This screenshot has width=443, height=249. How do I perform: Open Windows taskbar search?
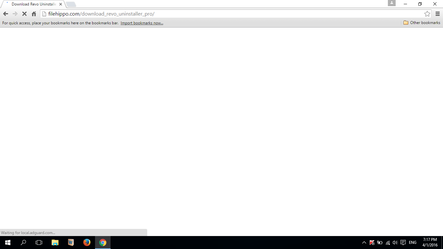pos(23,243)
